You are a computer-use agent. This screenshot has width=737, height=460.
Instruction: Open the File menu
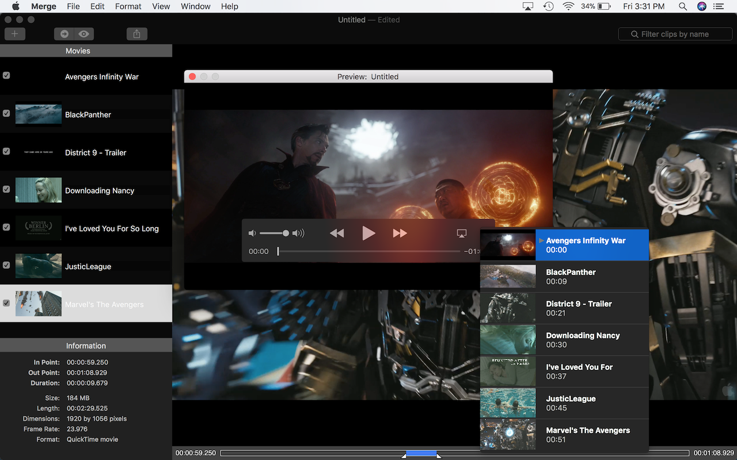(73, 6)
